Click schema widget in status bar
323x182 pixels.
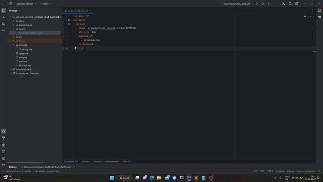click(x=301, y=171)
